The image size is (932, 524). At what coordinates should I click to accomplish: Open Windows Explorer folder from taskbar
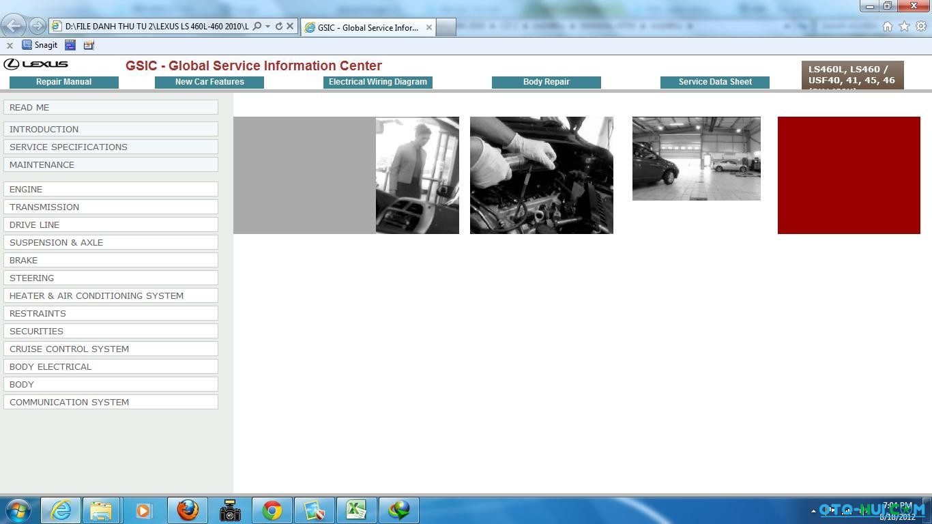pyautogui.click(x=102, y=510)
